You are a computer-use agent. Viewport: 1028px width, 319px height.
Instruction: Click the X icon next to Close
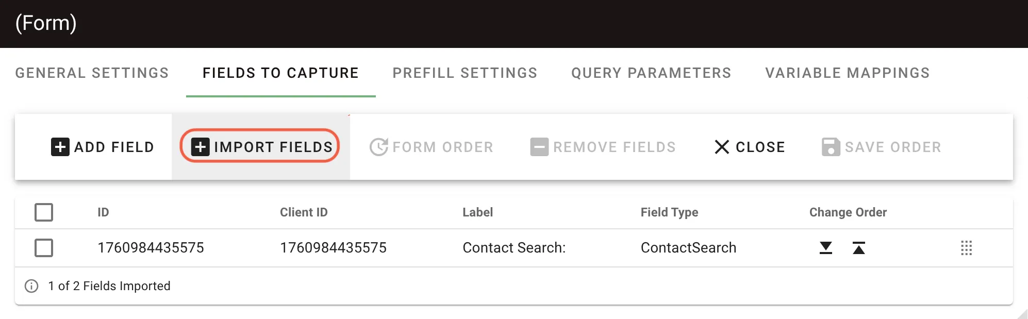tap(722, 147)
